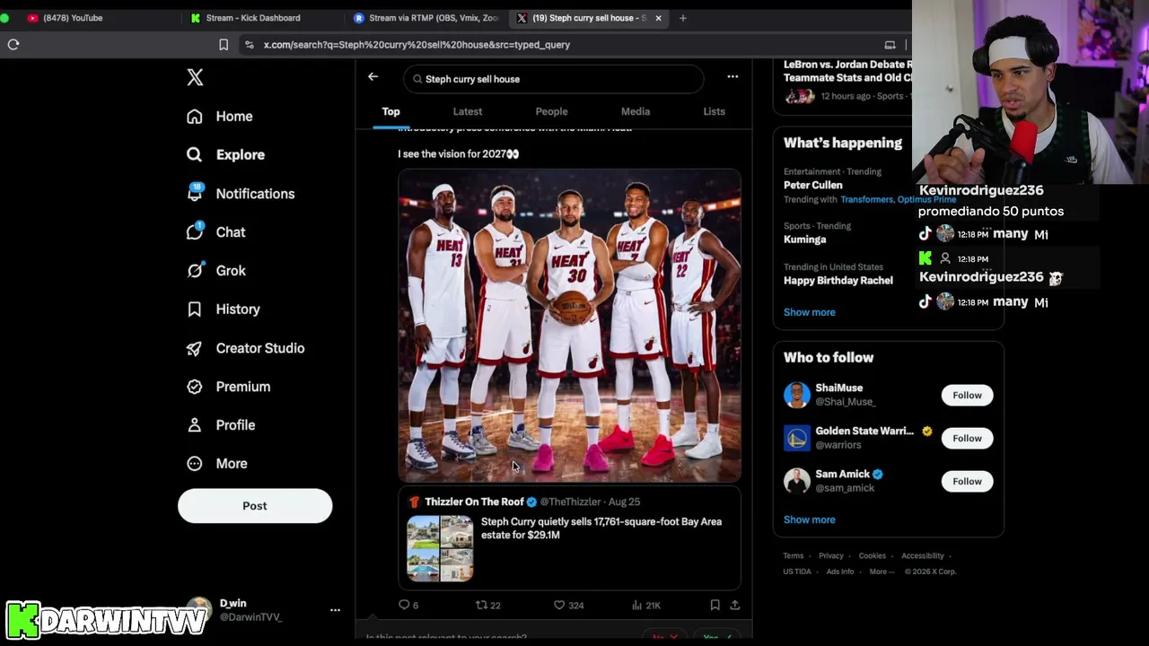The width and height of the screenshot is (1149, 646).
Task: Open Golden State Warriors profile avatar
Action: (x=796, y=438)
